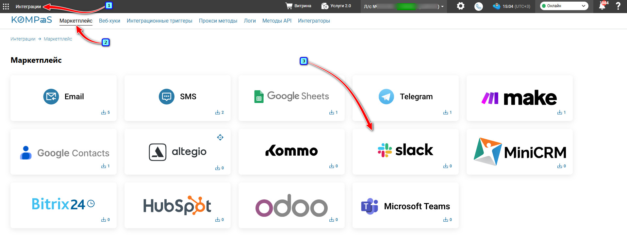This screenshot has width=627, height=240.
Task: Click the altegio logo icon
Action: [157, 152]
